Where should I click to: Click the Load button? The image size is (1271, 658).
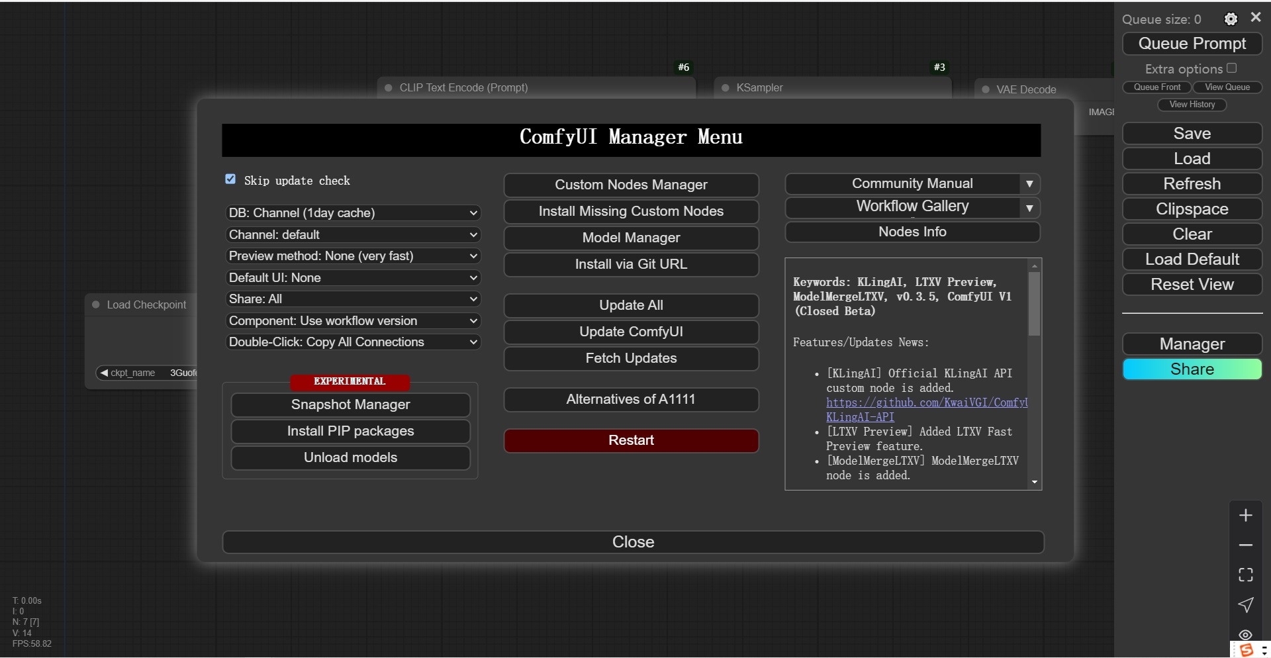click(1192, 159)
